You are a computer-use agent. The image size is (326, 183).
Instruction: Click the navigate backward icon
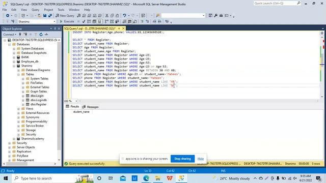tap(8, 16)
